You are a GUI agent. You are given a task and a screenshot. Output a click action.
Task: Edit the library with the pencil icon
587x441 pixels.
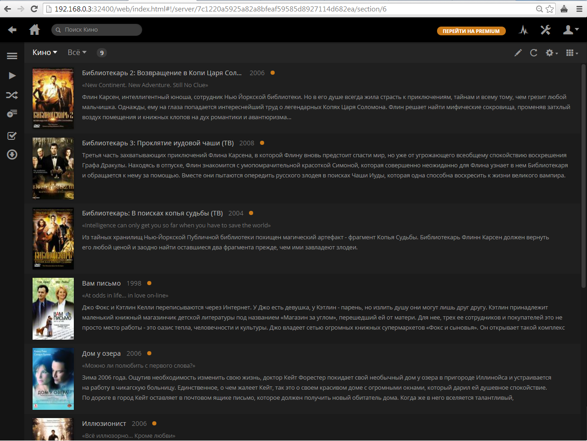[x=518, y=53]
